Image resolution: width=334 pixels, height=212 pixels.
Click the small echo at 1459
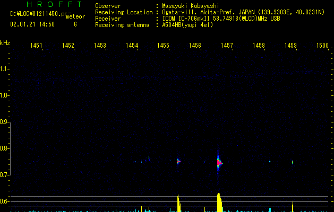(293, 162)
